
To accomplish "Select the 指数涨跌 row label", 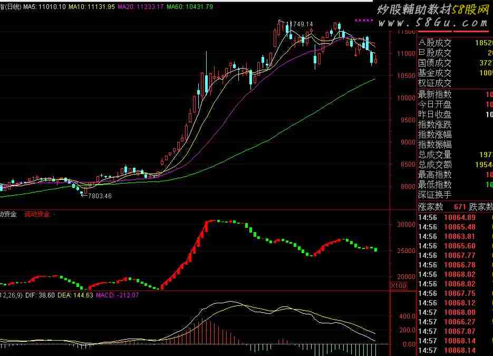I will click(434, 124).
